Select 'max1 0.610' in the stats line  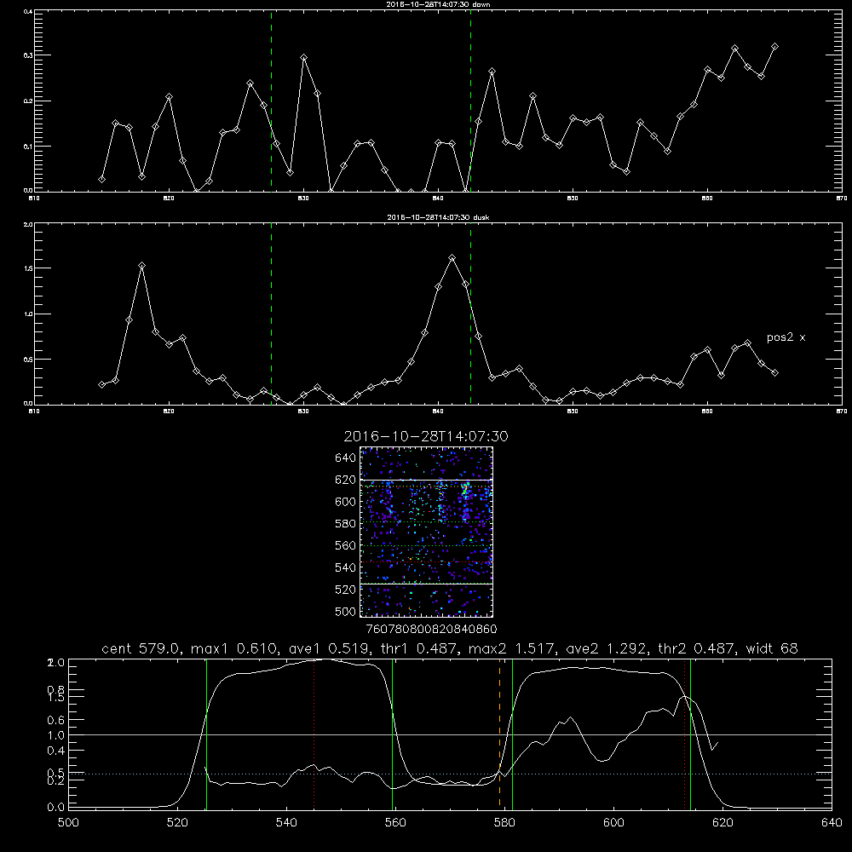pyautogui.click(x=234, y=648)
